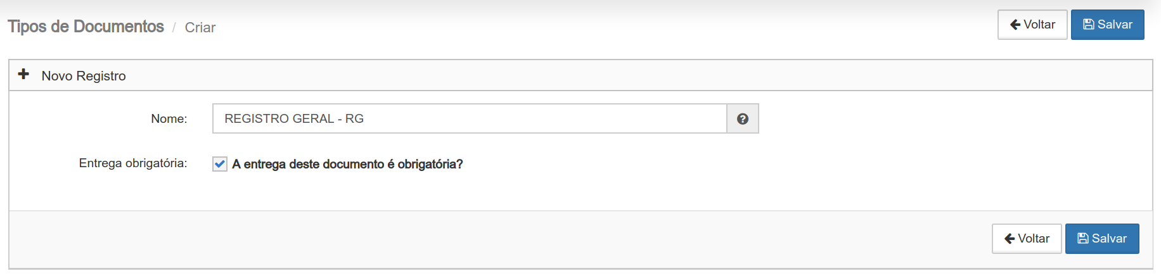Uncheck the Entrega obrigatória checkbox

coord(220,164)
